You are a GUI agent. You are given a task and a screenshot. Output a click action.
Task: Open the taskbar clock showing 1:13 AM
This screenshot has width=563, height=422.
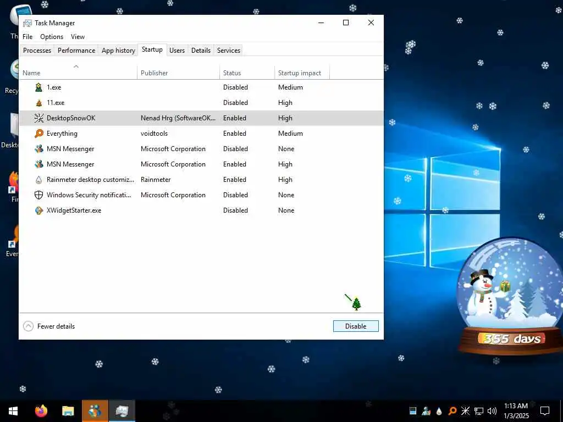click(516, 411)
